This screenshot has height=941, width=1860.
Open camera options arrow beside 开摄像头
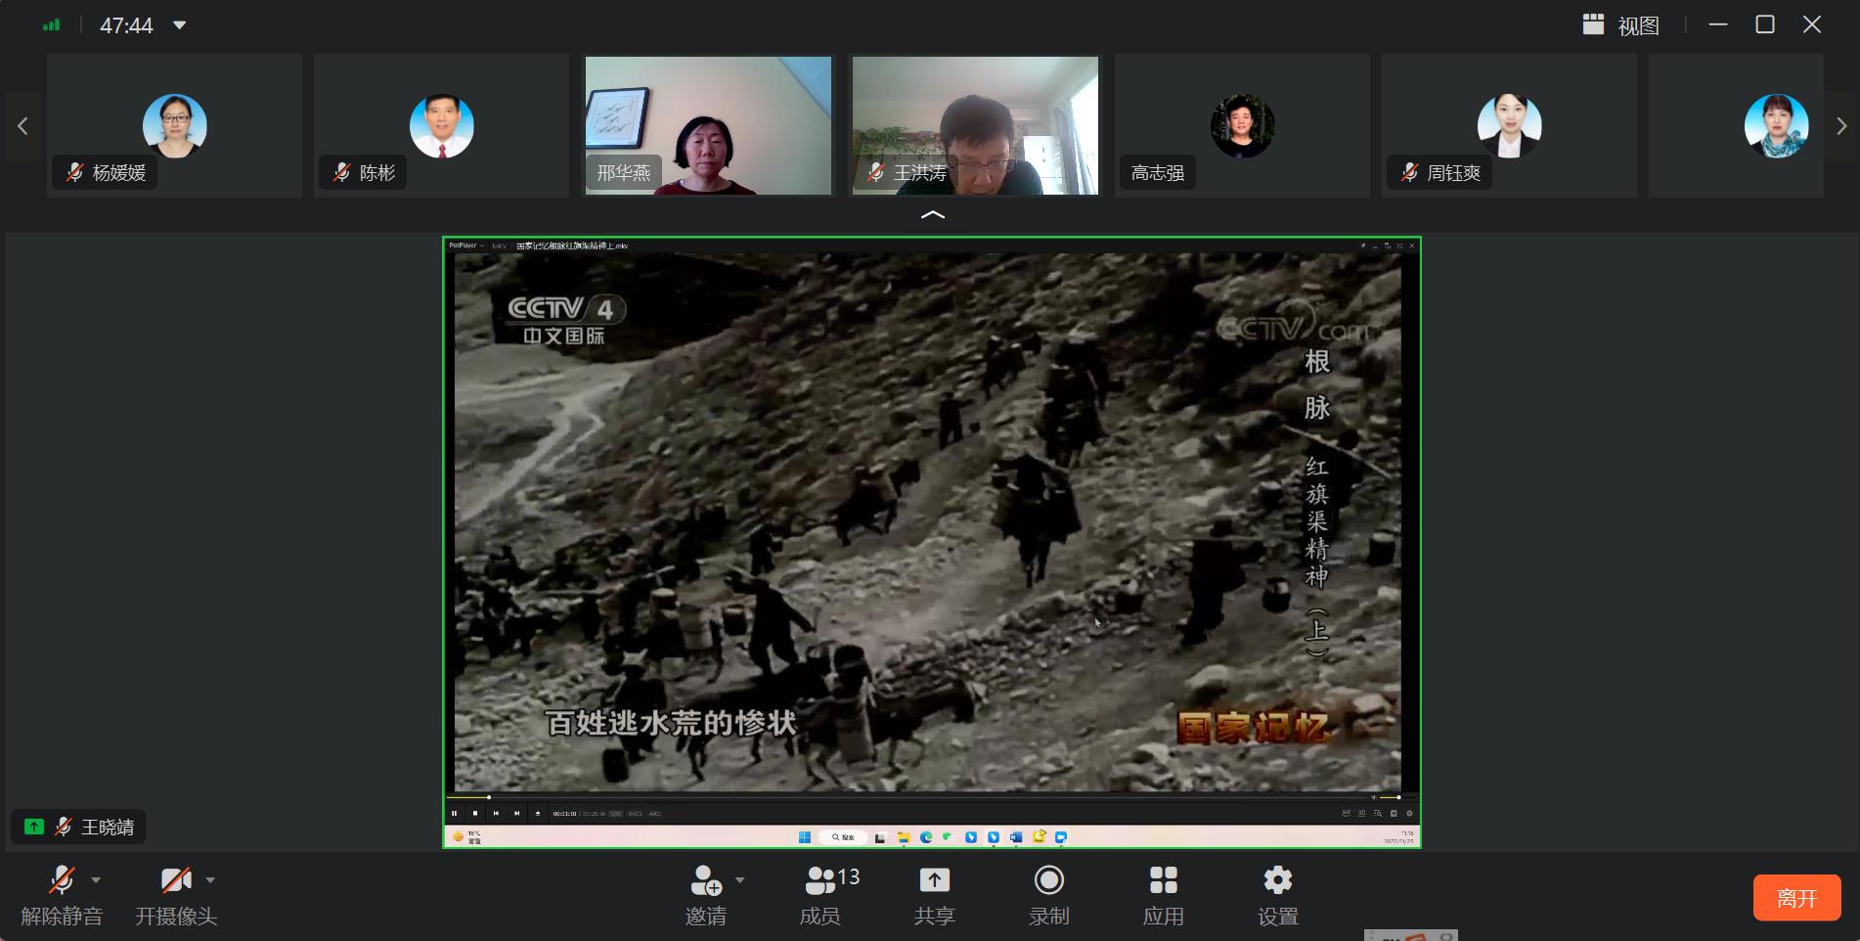tap(210, 880)
